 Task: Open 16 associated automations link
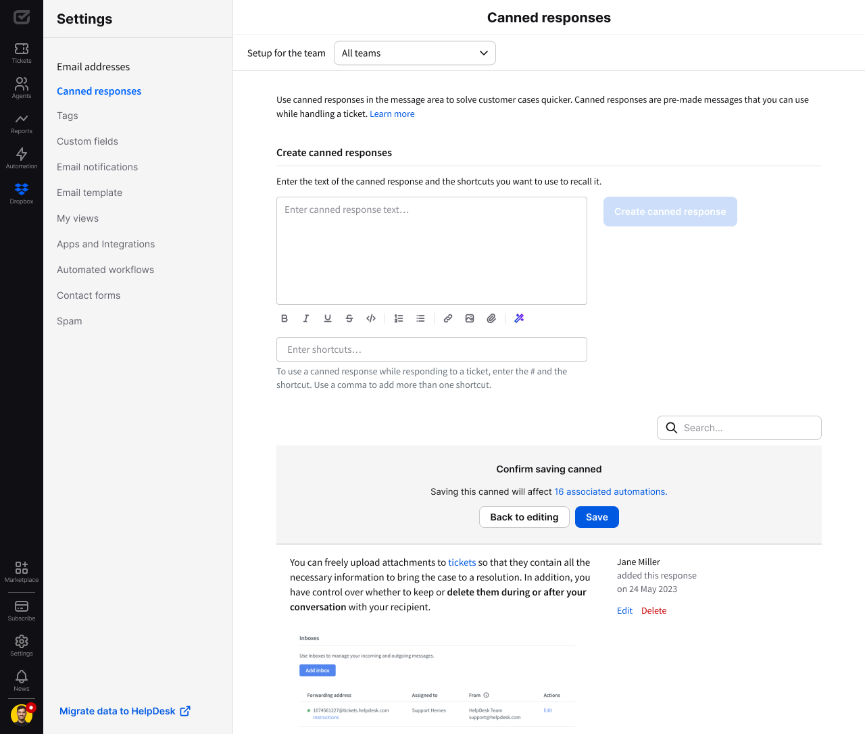611,492
